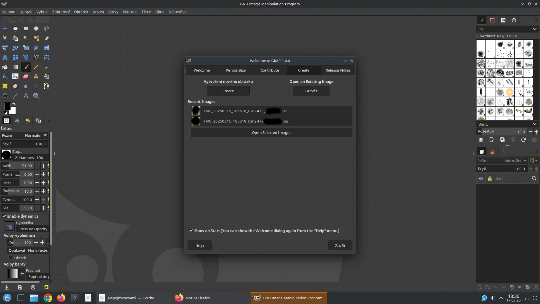Toggle the layer visibility eye icon
This screenshot has height=304, width=540.
[481, 179]
